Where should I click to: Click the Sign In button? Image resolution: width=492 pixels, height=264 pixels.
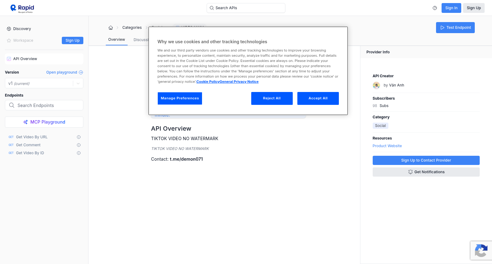click(451, 8)
